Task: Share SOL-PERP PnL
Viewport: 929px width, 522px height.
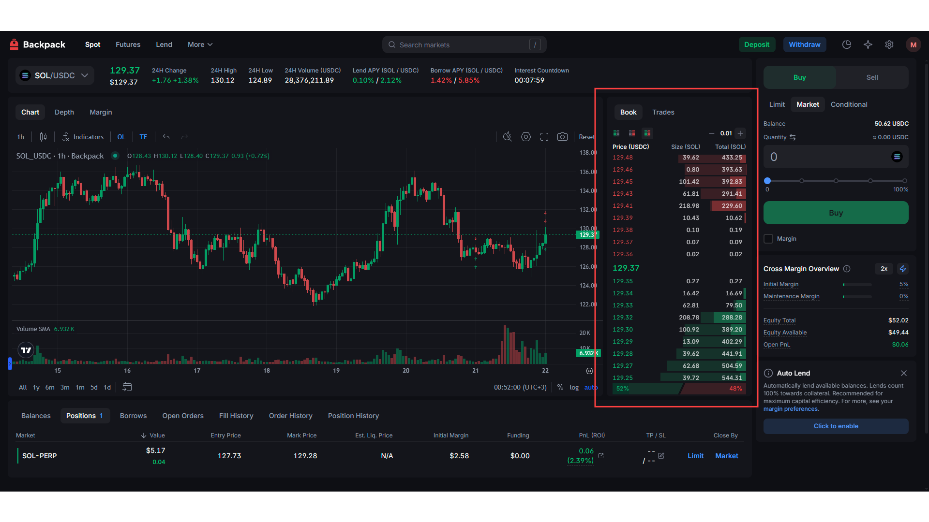Action: pos(601,456)
